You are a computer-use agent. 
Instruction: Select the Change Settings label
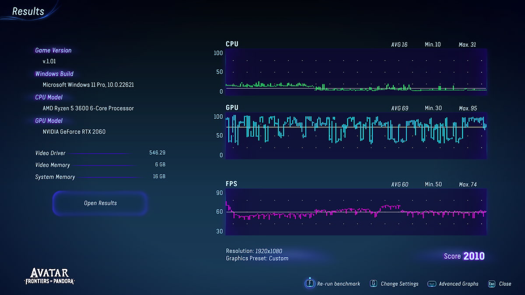(399, 284)
